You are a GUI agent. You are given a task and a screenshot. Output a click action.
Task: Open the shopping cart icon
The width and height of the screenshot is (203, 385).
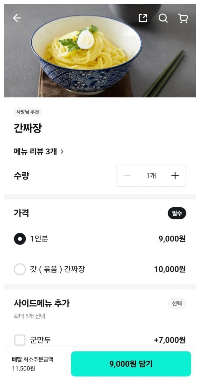click(183, 18)
